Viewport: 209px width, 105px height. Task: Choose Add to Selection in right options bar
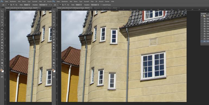(63, 5)
